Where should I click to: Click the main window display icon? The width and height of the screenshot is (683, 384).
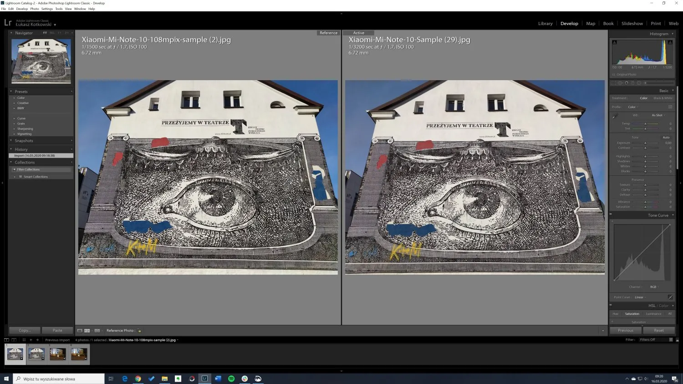6,340
